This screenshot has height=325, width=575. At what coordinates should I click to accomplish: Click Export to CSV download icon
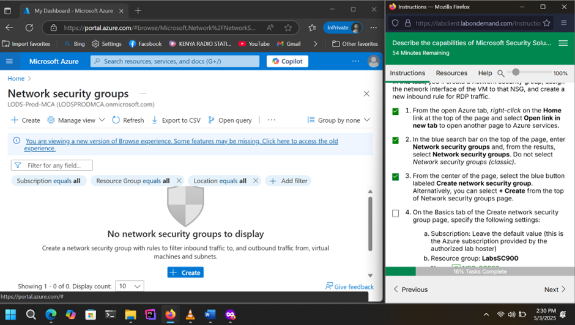(x=155, y=120)
